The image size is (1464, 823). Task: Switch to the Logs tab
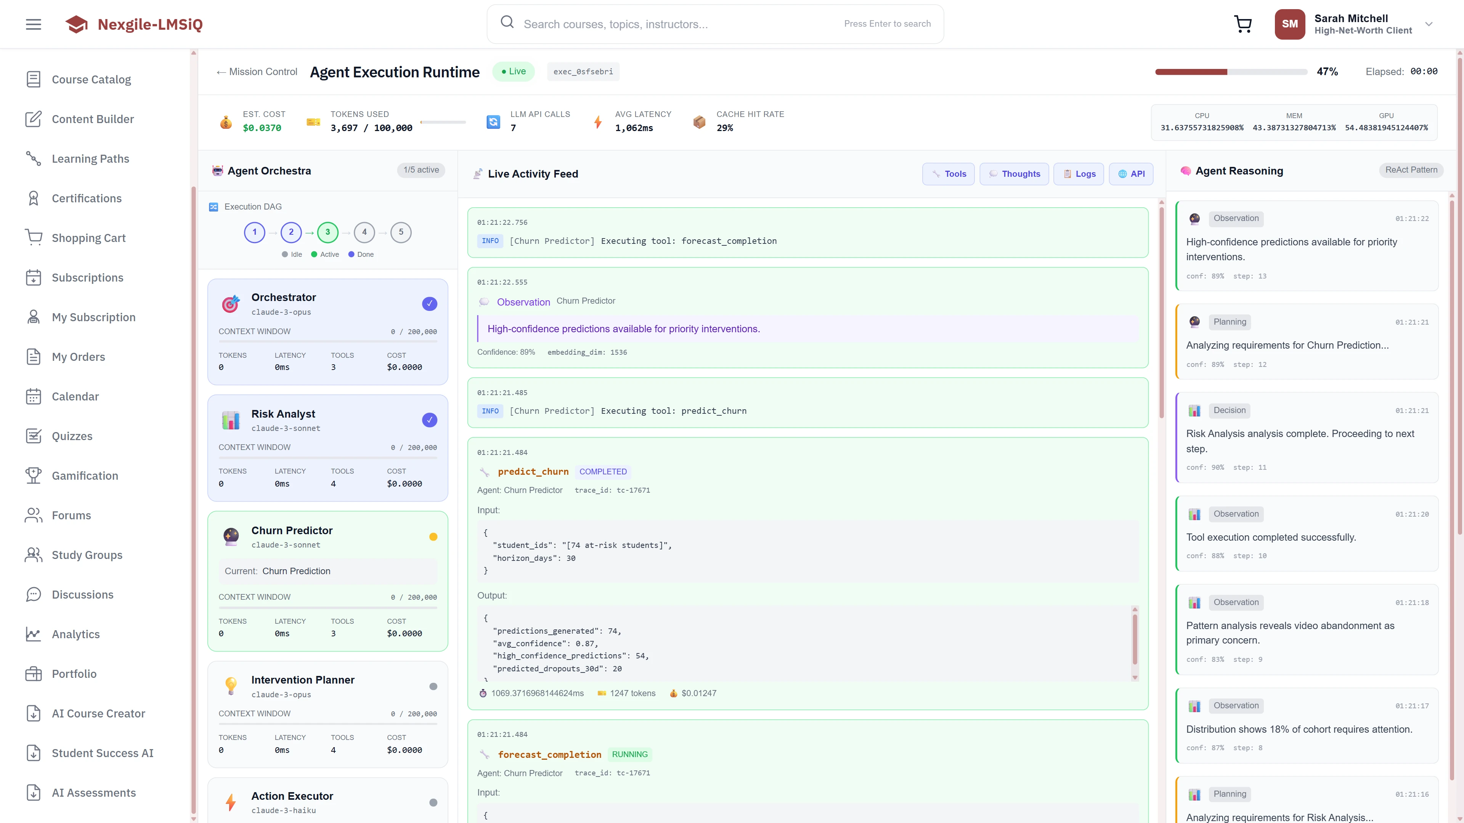1078,174
